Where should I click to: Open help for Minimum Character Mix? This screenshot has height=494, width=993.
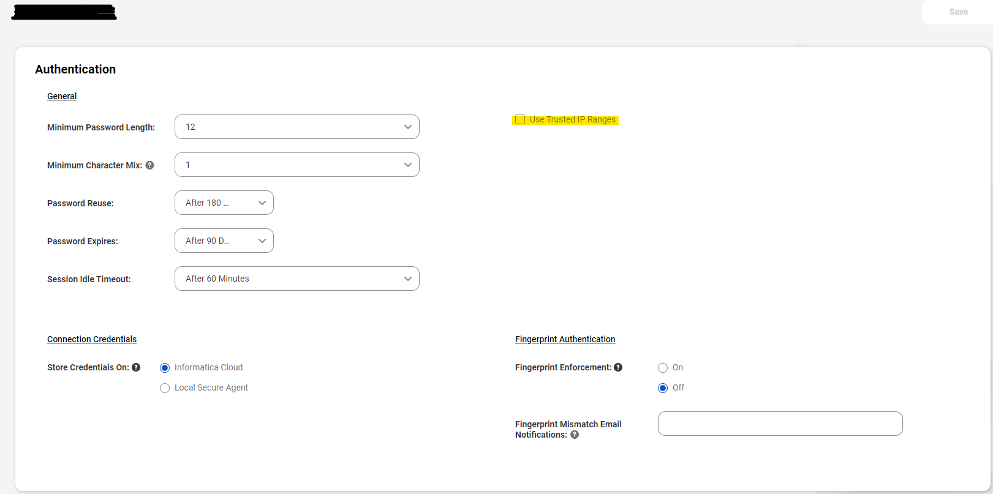(x=149, y=165)
